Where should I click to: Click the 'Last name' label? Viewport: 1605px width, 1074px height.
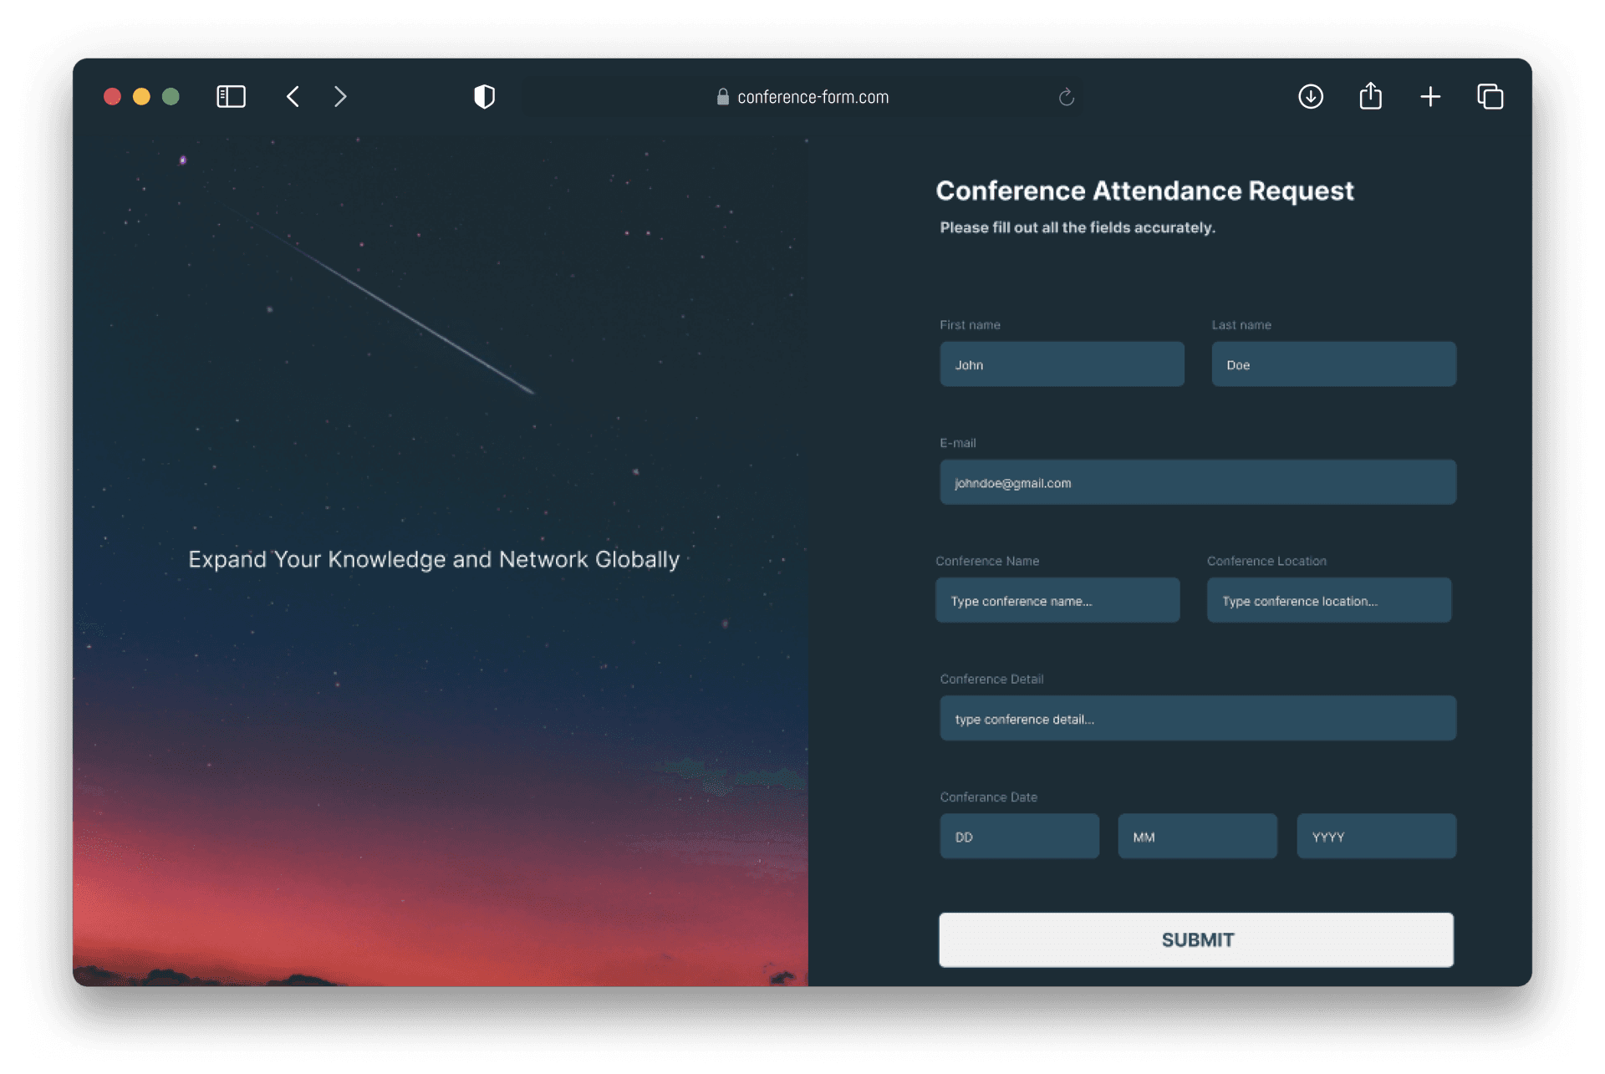[x=1241, y=325]
